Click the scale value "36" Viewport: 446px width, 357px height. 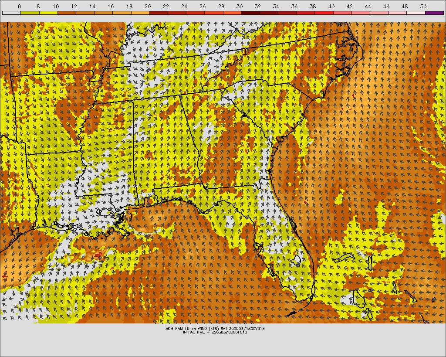[x=294, y=7]
